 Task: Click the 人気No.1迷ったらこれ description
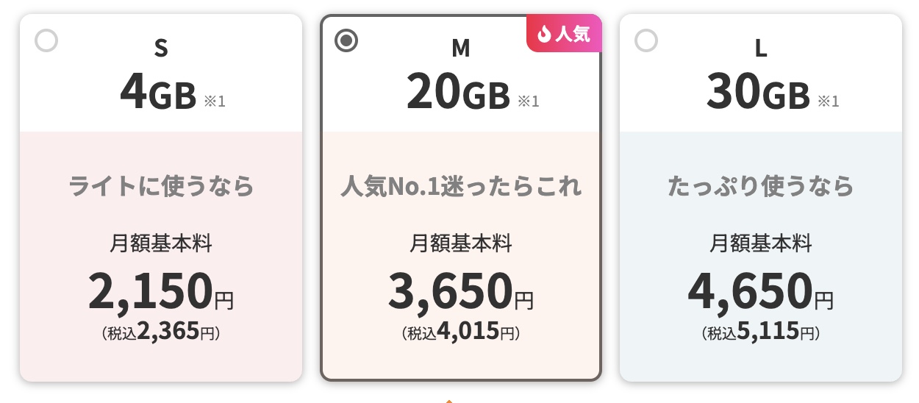point(461,186)
